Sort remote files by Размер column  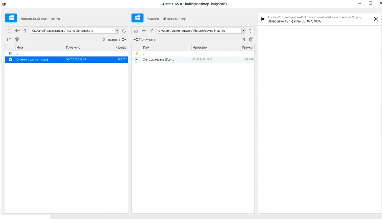247,47
